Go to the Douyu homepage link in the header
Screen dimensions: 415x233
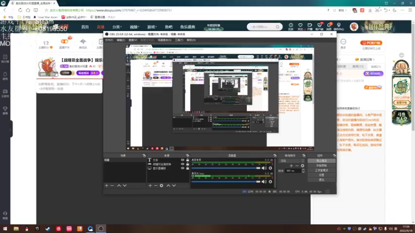[x=85, y=27]
